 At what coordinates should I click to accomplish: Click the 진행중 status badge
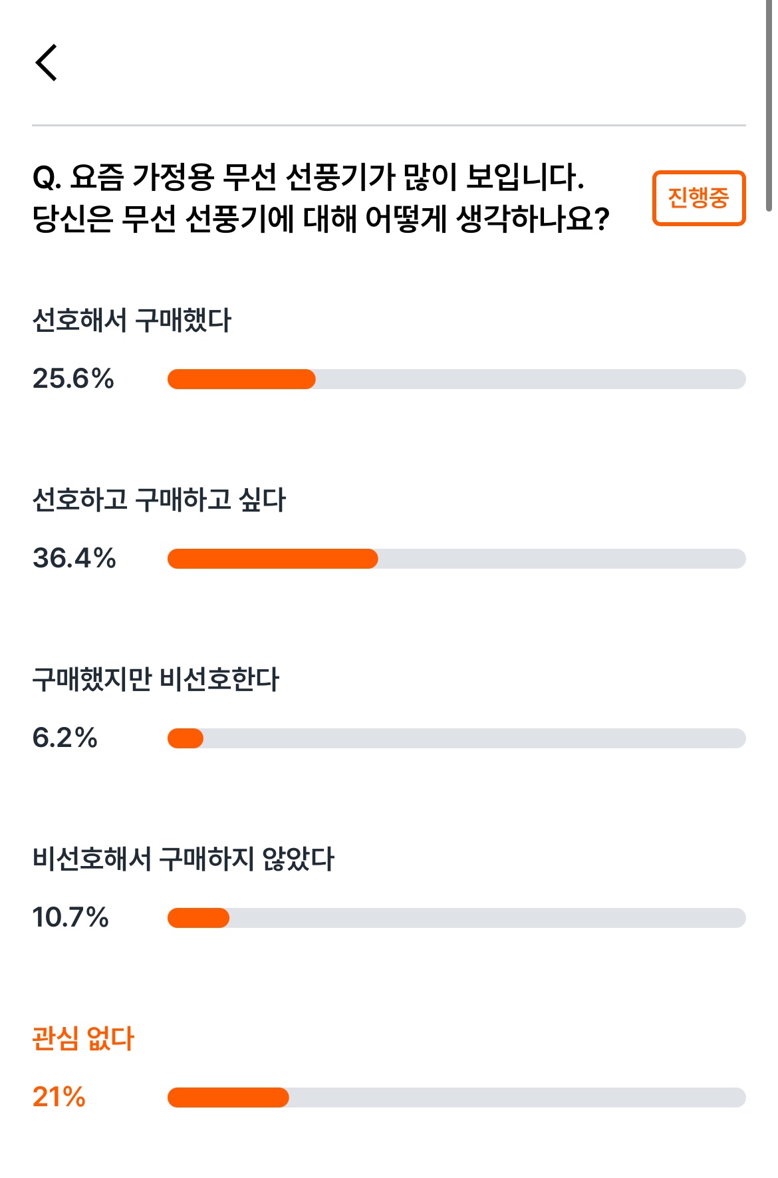pos(699,198)
